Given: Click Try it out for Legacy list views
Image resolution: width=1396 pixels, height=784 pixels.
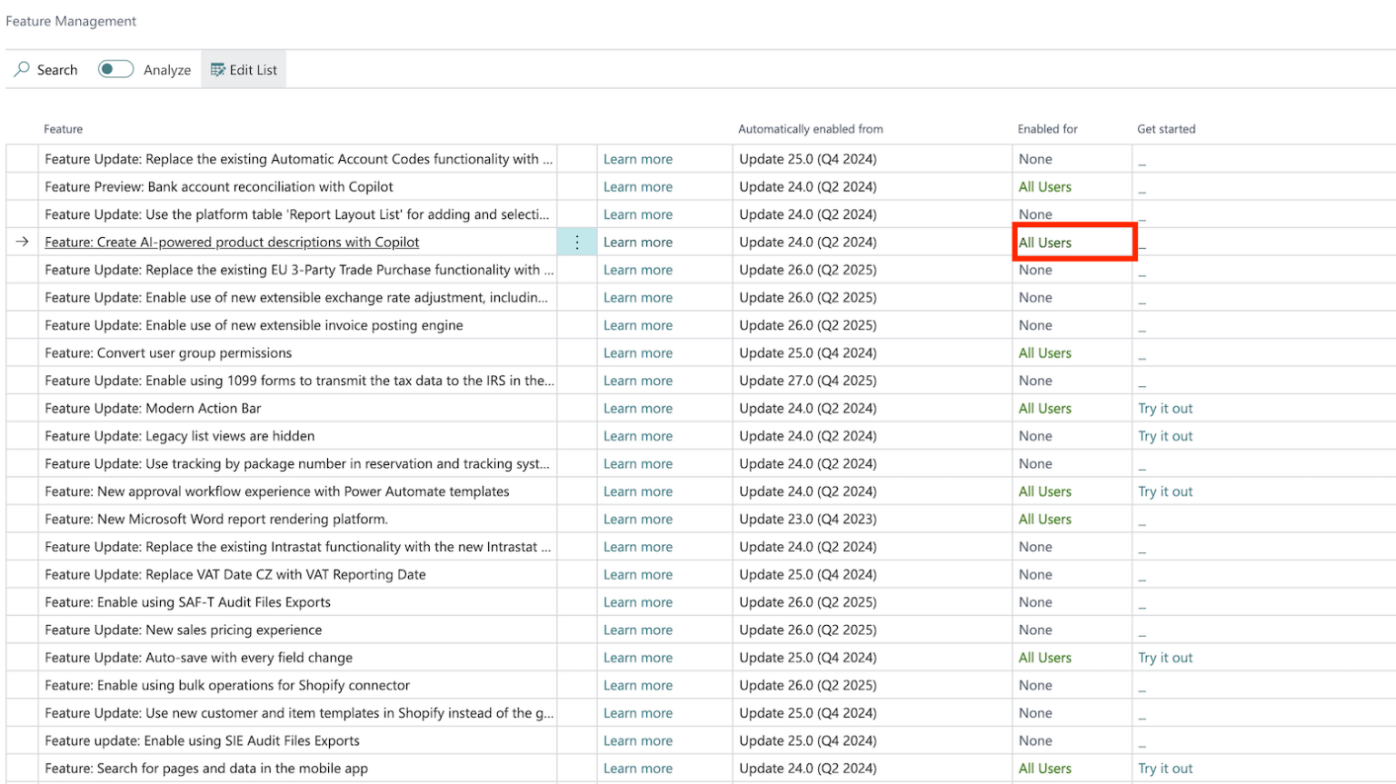Looking at the screenshot, I should click(1165, 436).
